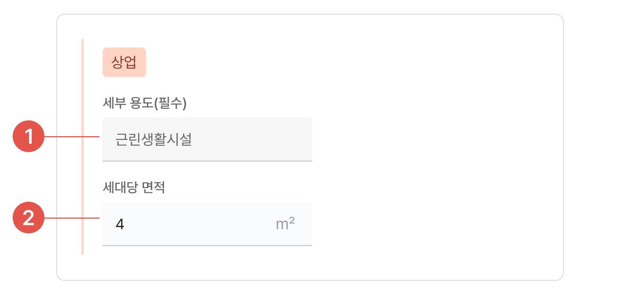Click the 근린생활시설 text
Viewport: 619px width, 301px height.
pos(153,140)
